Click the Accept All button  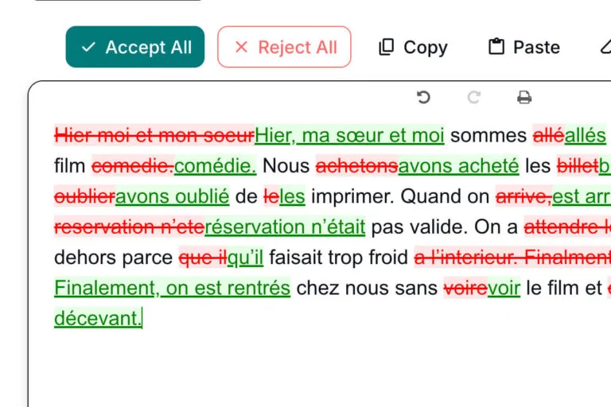135,47
